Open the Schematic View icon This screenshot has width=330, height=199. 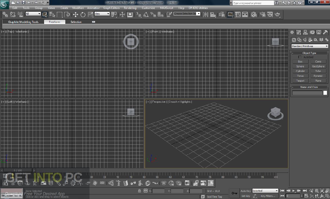245,14
